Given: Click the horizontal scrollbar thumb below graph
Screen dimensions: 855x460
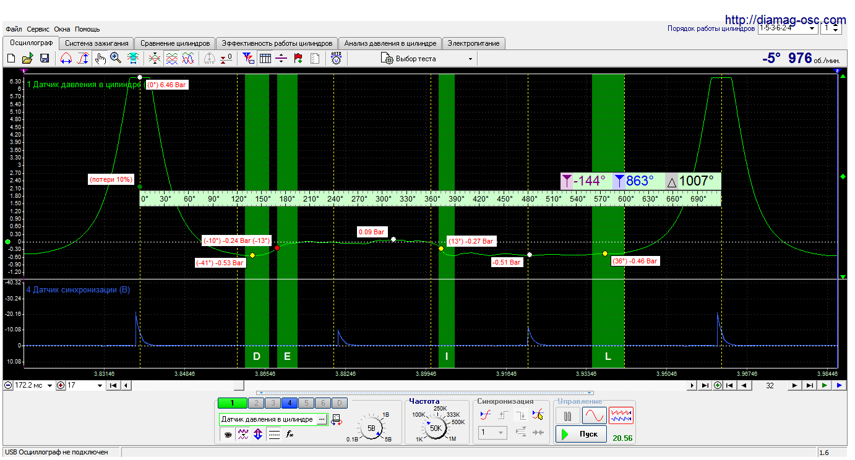Looking at the screenshot, I should click(x=241, y=385).
